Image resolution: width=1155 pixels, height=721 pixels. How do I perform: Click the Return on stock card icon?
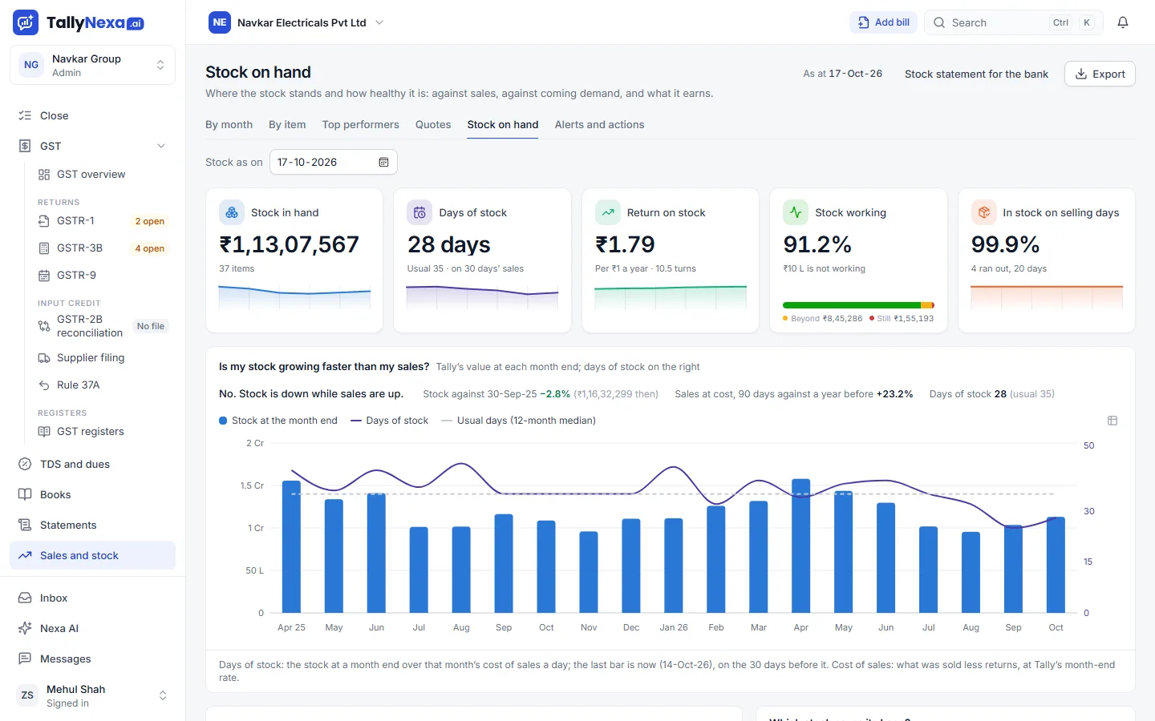pos(608,212)
